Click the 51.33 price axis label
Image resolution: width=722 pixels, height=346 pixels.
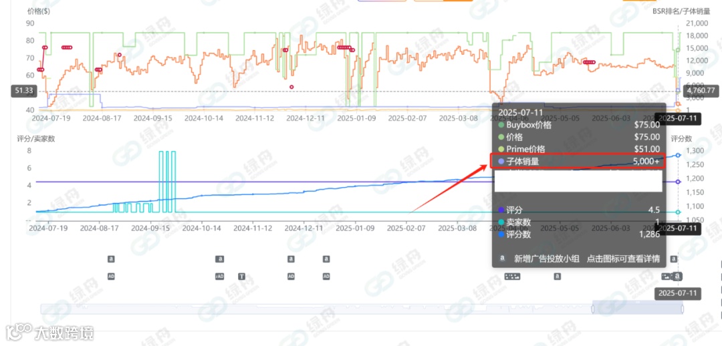click(24, 91)
